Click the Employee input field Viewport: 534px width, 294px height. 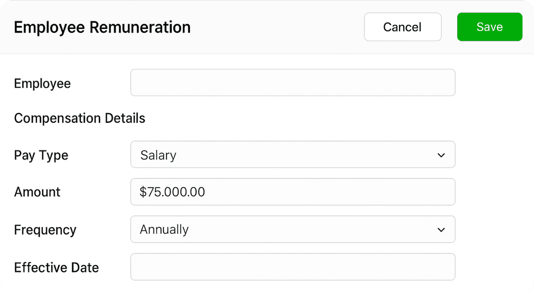point(292,83)
